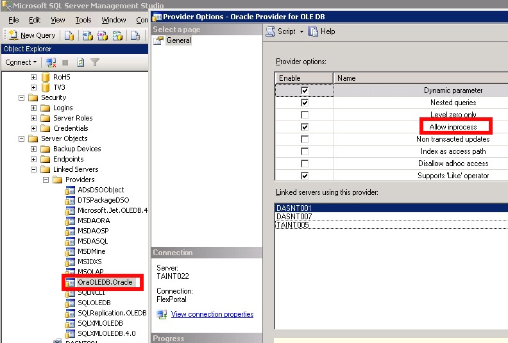Select DASNT001 in linked servers list

(391, 208)
